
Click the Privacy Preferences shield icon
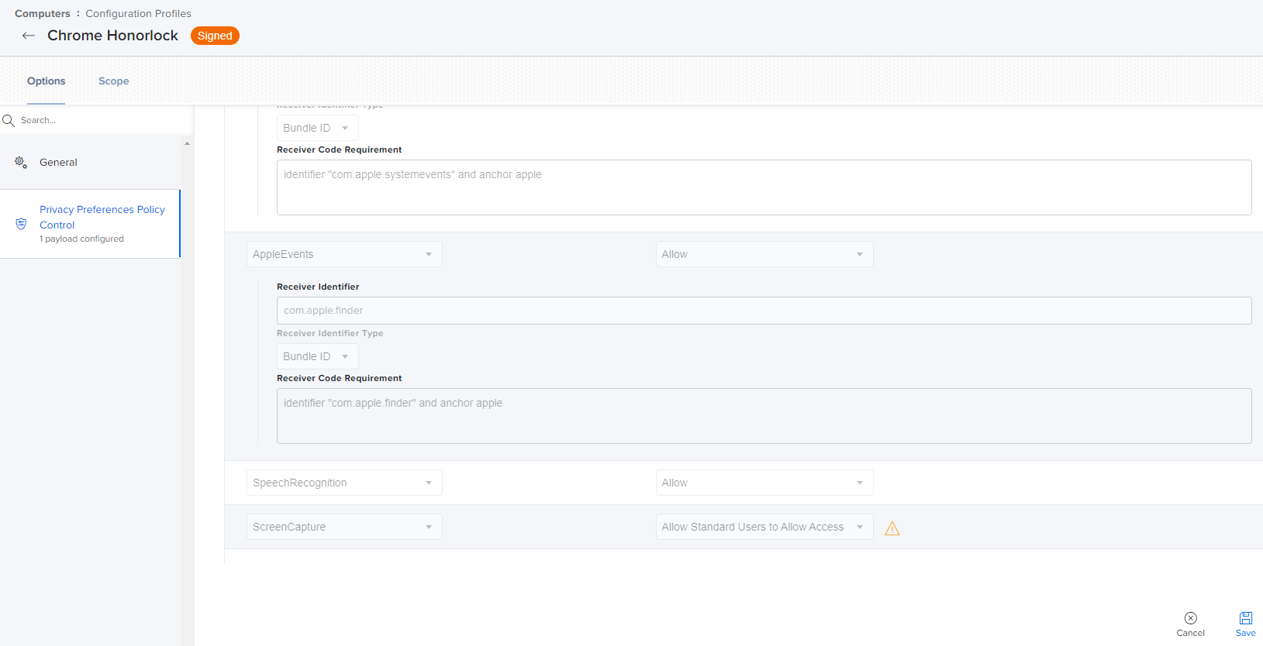[x=21, y=224]
